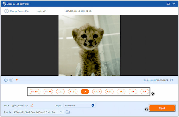Open the Output Auto;Auto field
The width and height of the screenshot is (179, 117).
click(80, 105)
